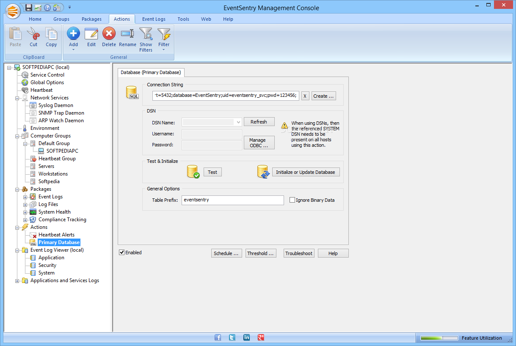This screenshot has width=516, height=346.
Task: Select Heartbeat Group in the tree
Action: point(57,159)
